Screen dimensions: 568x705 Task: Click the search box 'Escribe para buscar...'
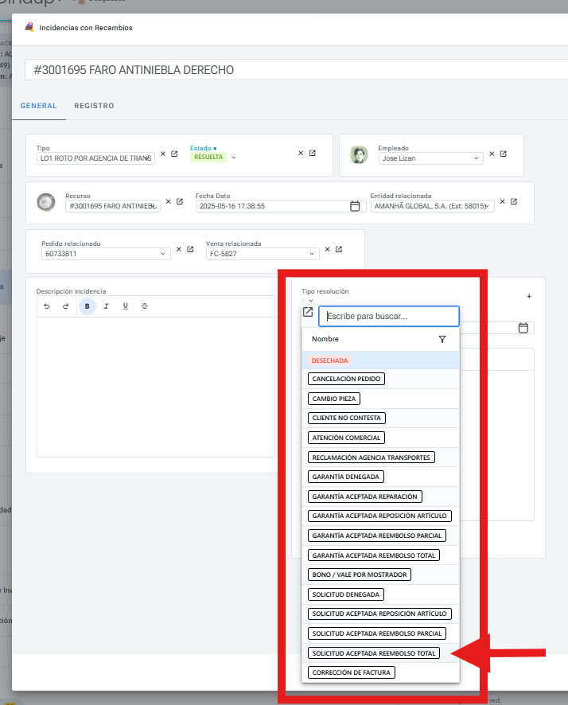[x=388, y=316]
